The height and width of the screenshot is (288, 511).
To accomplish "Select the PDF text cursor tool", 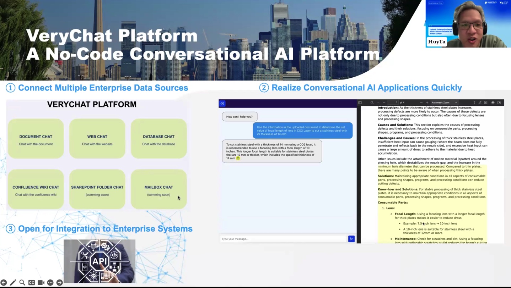I will pyautogui.click(x=474, y=103).
